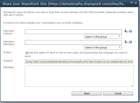Check names icon for Fabrikam Visitors

[126, 31]
